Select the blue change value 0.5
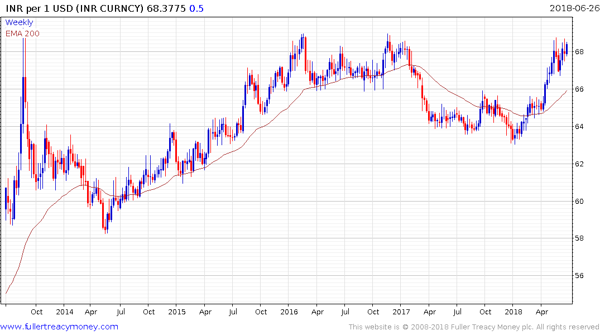Image resolution: width=600 pixels, height=335 pixels. (196, 8)
